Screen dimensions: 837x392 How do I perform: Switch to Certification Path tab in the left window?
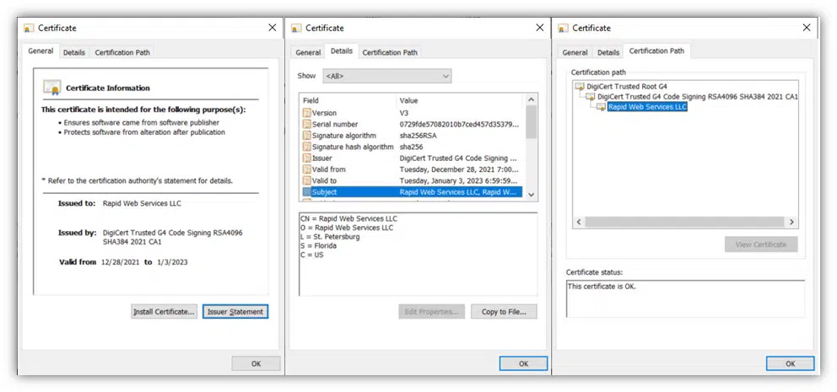point(122,52)
